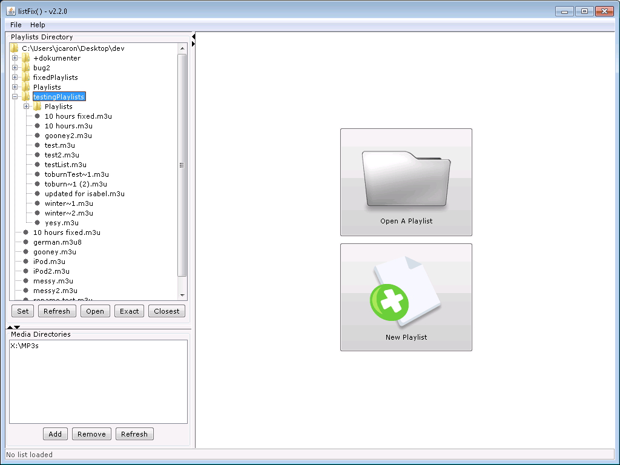Open the File menu

click(16, 25)
